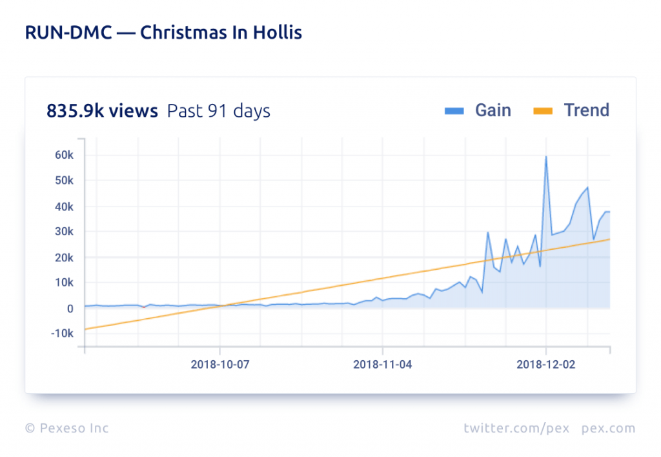
Task: Click the 835.9k views total
Action: (102, 111)
